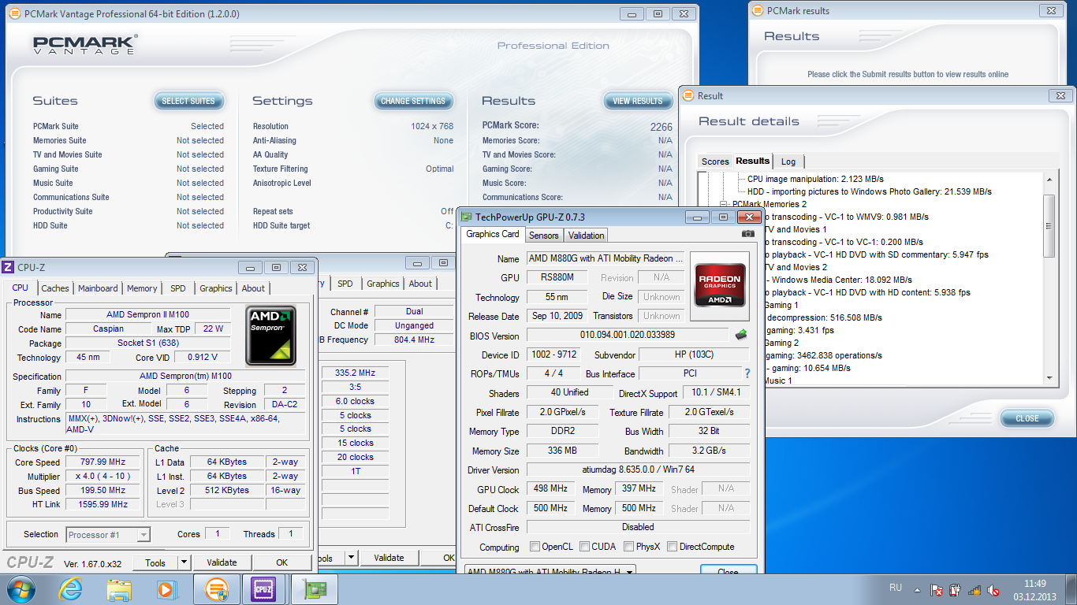Image resolution: width=1077 pixels, height=605 pixels.
Task: Enable the PhysX checkbox
Action: pyautogui.click(x=629, y=547)
